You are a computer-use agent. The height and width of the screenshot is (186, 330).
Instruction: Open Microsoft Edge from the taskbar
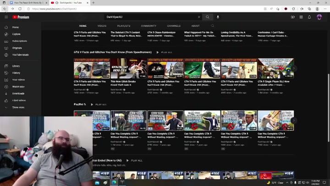point(114,182)
